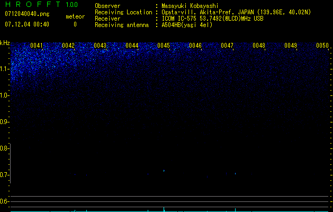Click the 0.8 frequency axis label
This screenshot has width=333, height=212.
(x=4, y=148)
